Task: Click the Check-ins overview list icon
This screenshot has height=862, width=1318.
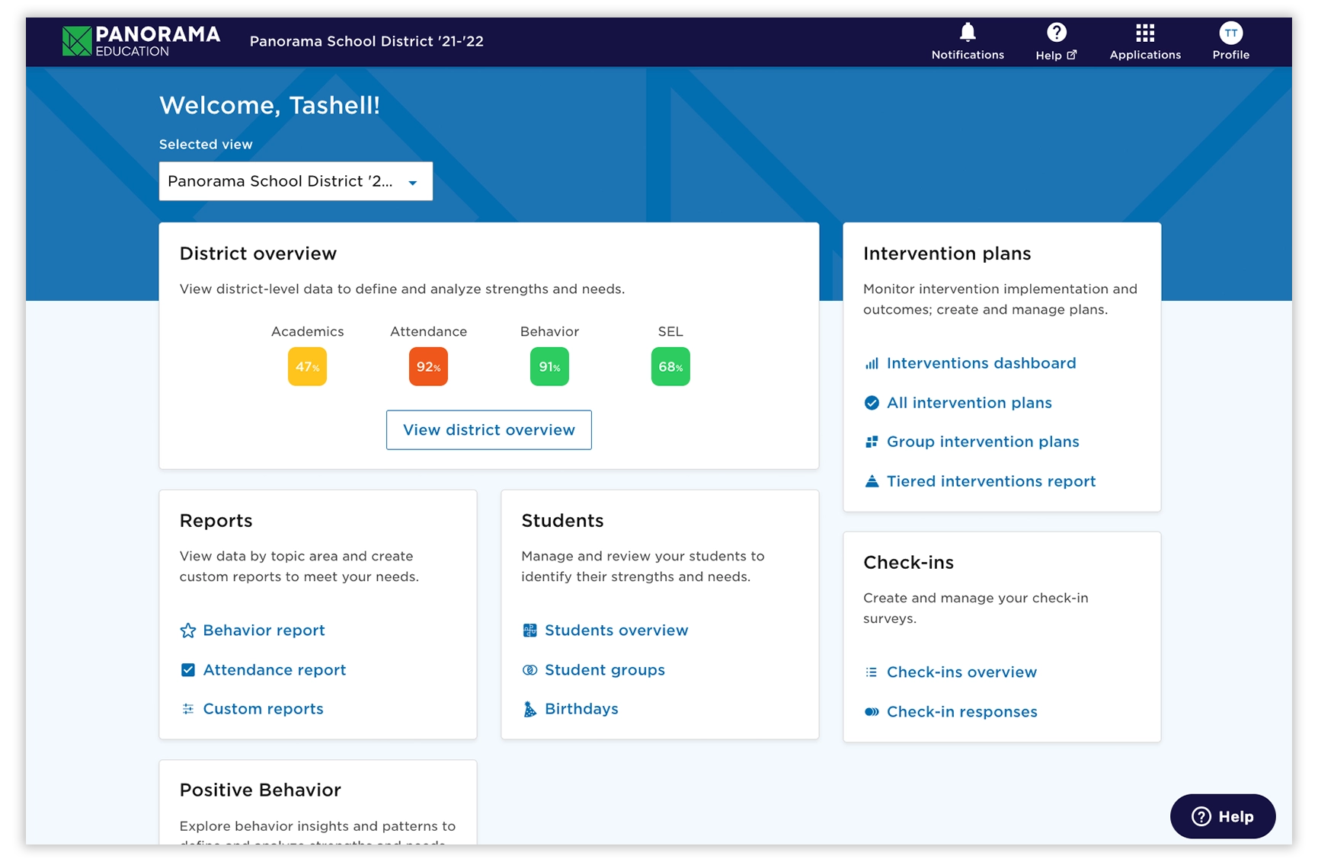Action: [x=872, y=672]
